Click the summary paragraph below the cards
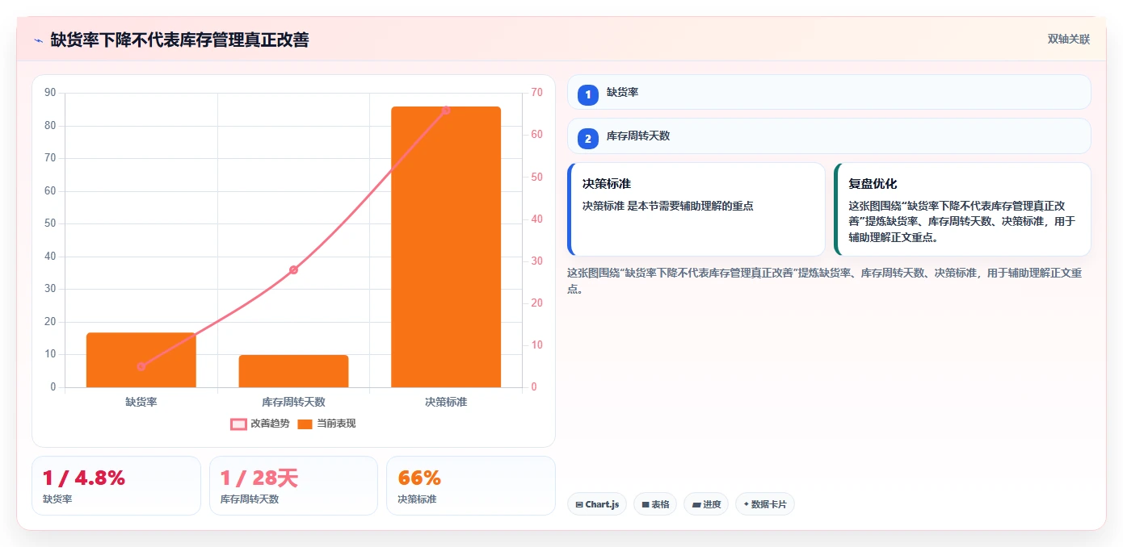The height and width of the screenshot is (547, 1123). point(829,281)
